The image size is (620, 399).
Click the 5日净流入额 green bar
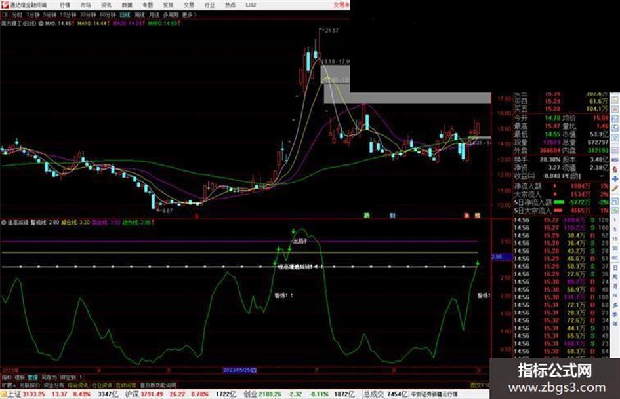(558, 202)
